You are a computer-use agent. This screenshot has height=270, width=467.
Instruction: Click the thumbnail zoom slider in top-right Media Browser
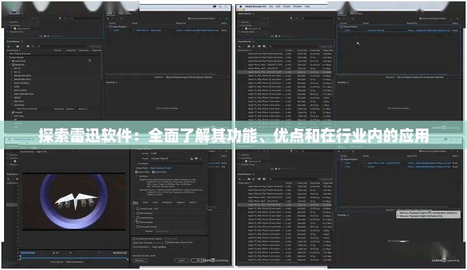point(286,36)
